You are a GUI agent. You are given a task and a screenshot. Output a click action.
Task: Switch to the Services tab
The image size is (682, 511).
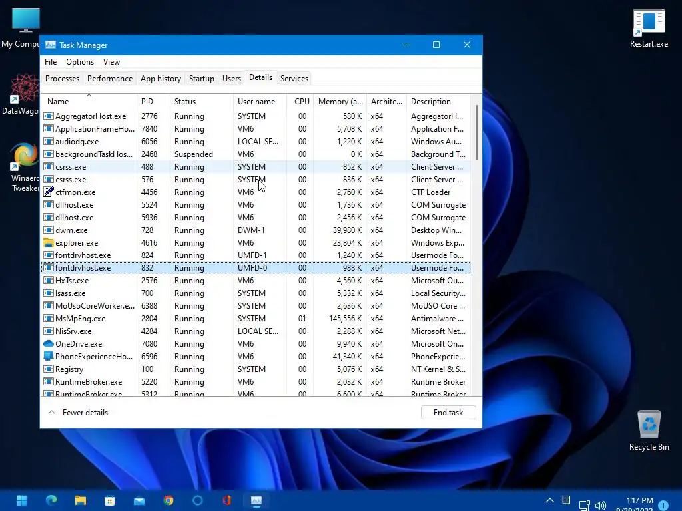point(294,79)
